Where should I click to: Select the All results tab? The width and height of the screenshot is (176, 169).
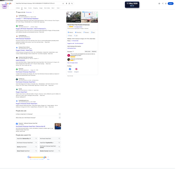coord(22,8)
